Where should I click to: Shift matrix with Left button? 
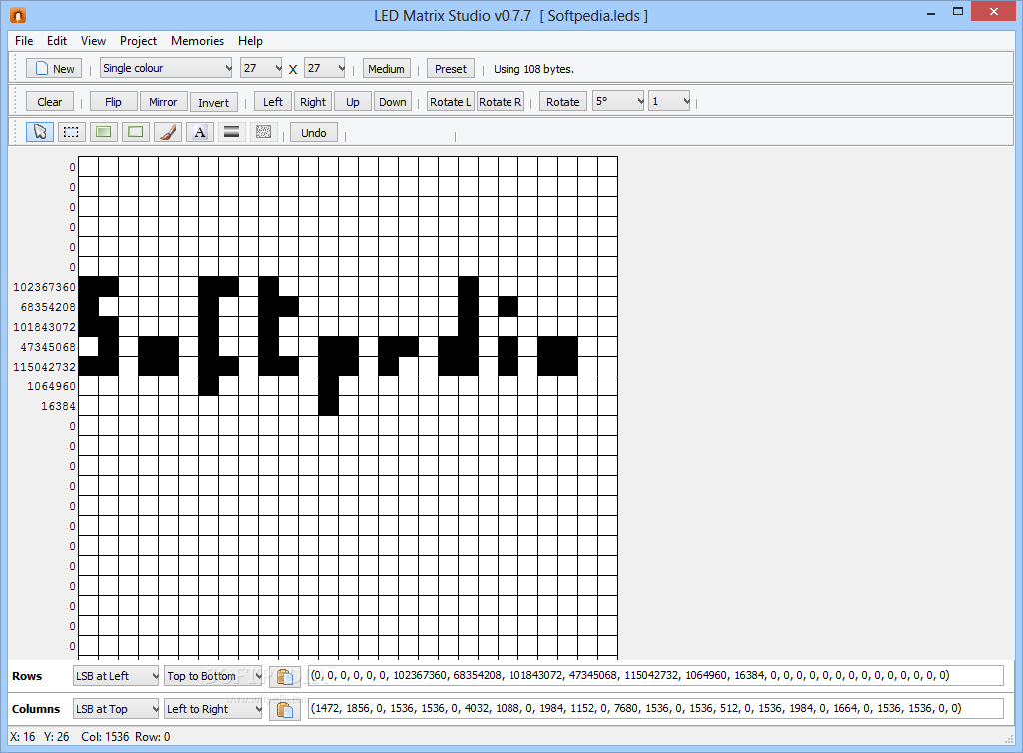pyautogui.click(x=273, y=102)
